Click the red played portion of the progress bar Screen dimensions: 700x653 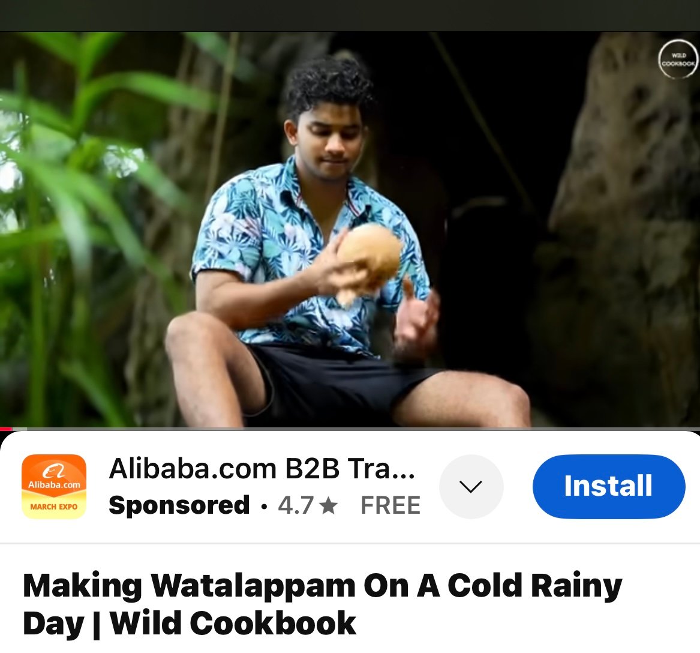point(6,429)
